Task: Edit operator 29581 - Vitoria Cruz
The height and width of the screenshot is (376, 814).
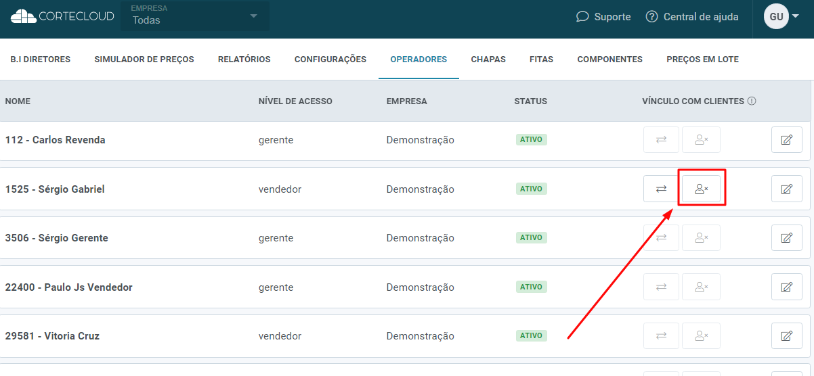Action: click(x=787, y=335)
